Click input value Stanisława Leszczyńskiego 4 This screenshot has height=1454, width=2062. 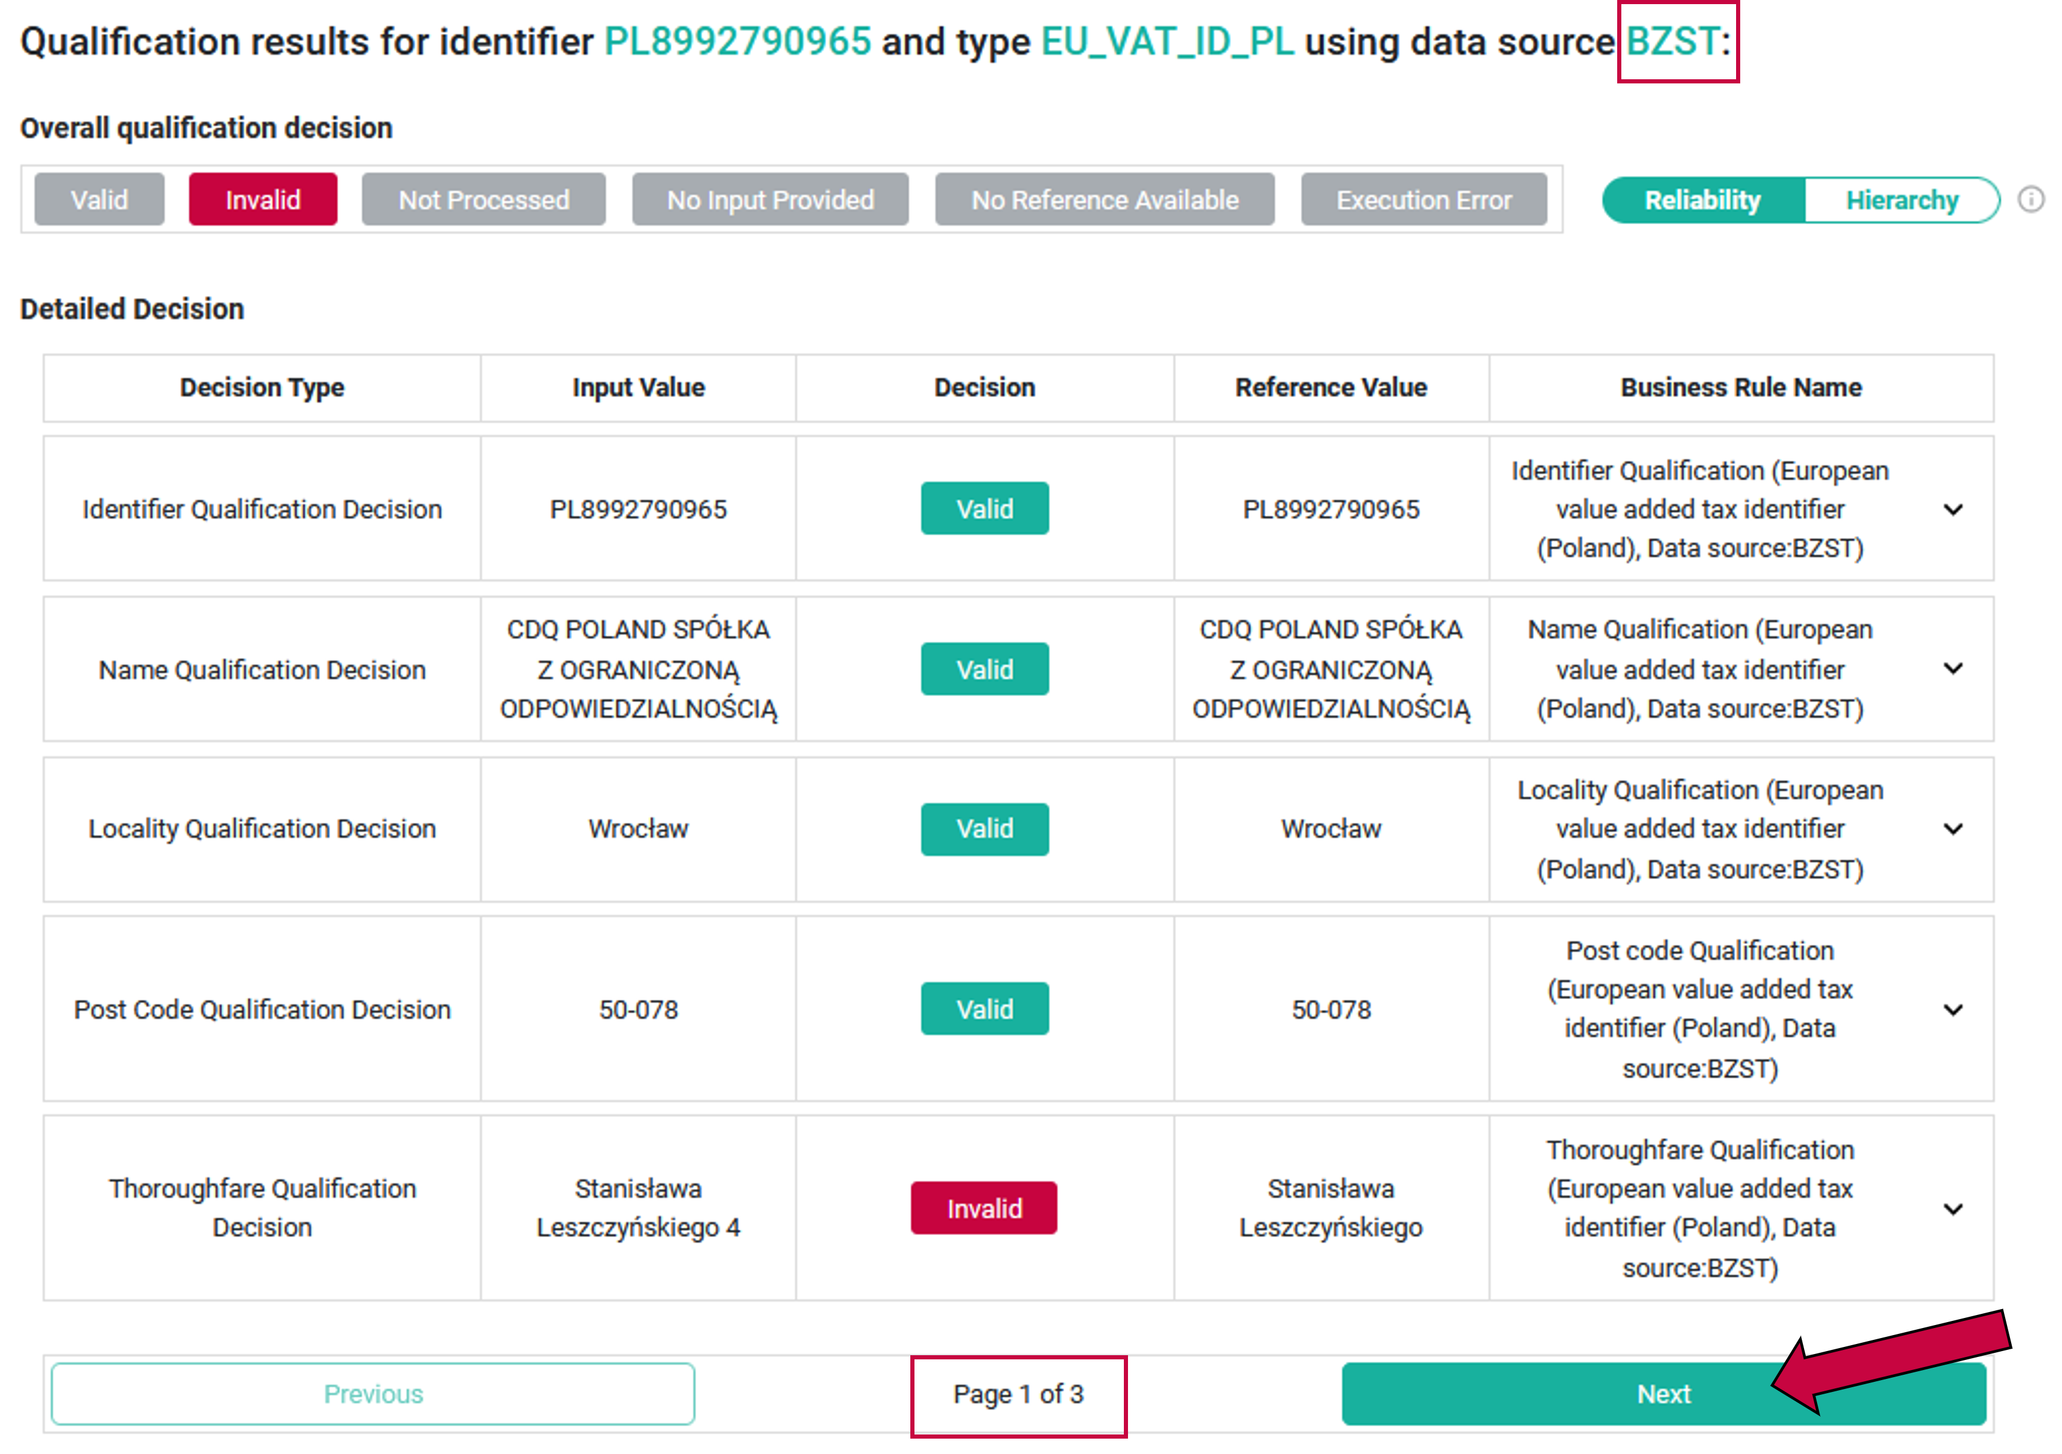pyautogui.click(x=639, y=1208)
